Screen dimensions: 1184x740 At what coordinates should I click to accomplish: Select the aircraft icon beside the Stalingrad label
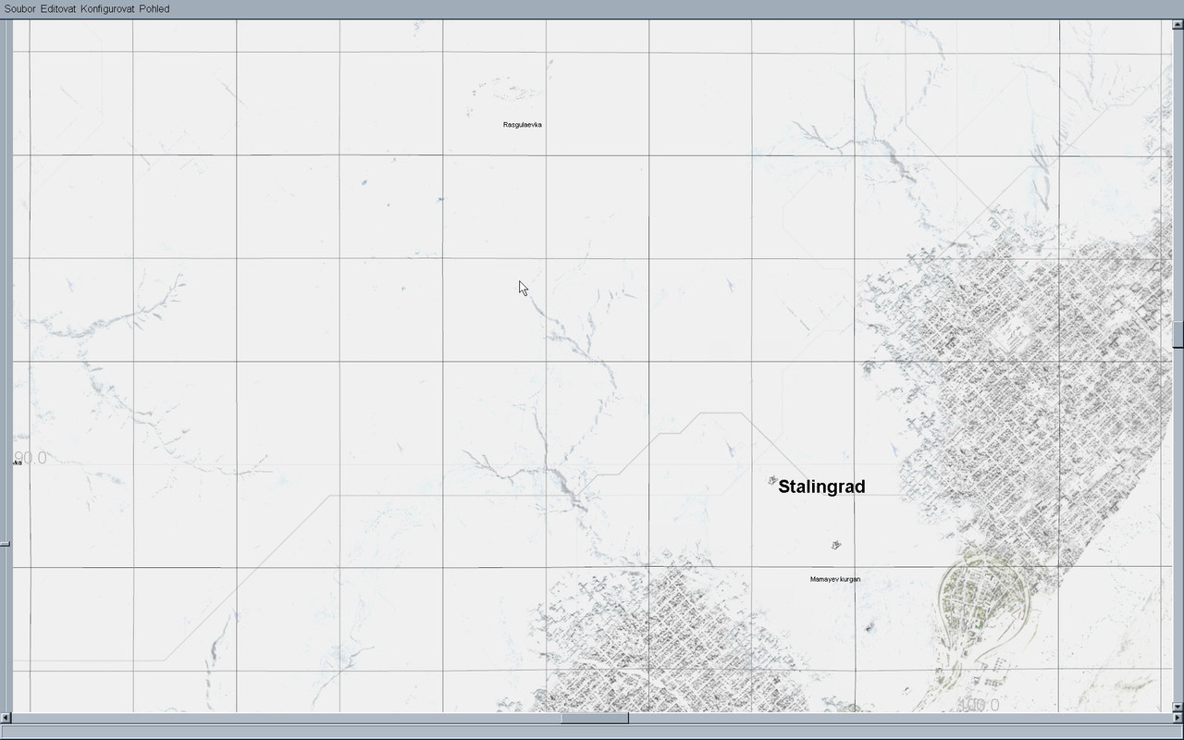772,480
